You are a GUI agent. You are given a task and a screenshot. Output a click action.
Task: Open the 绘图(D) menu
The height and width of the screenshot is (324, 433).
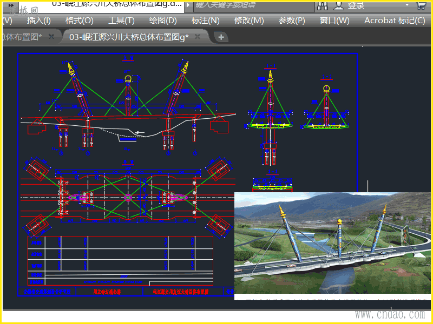[163, 21]
